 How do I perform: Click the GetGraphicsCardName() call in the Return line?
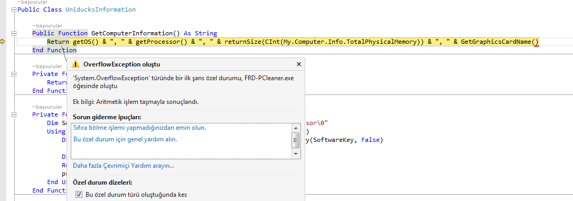(x=500, y=42)
